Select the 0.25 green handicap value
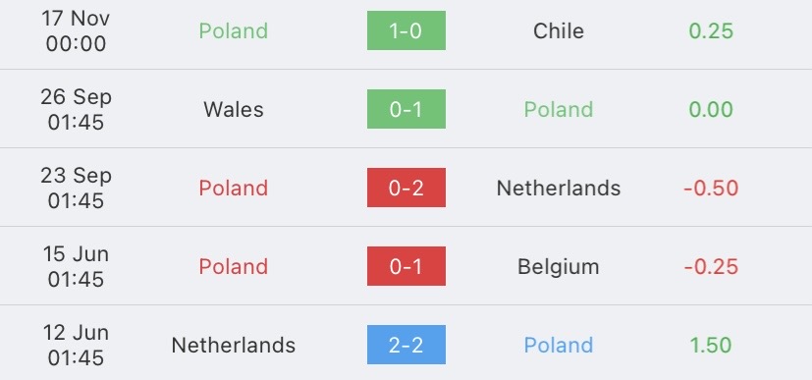The width and height of the screenshot is (812, 380). pos(711,31)
